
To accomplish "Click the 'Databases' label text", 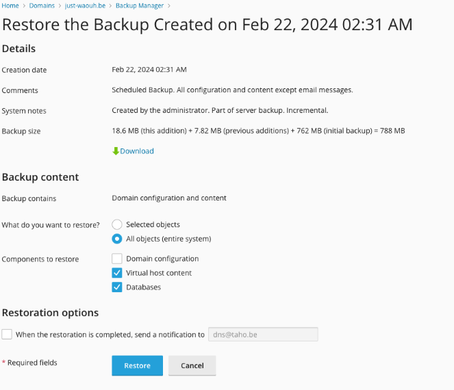I will tap(143, 287).
